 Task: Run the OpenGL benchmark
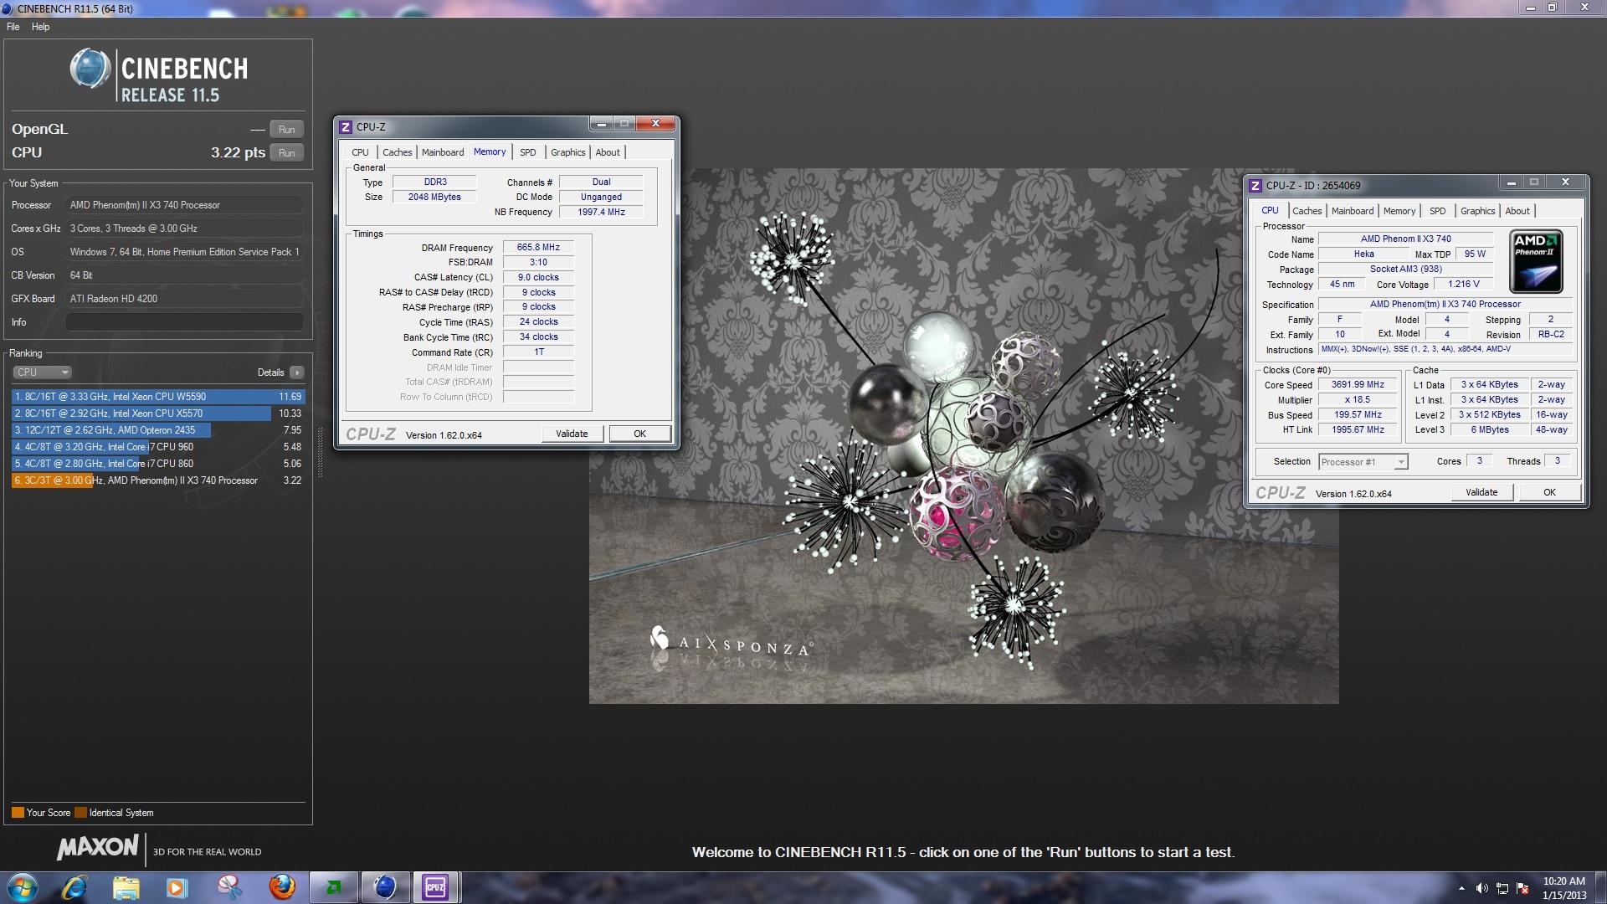[287, 129]
